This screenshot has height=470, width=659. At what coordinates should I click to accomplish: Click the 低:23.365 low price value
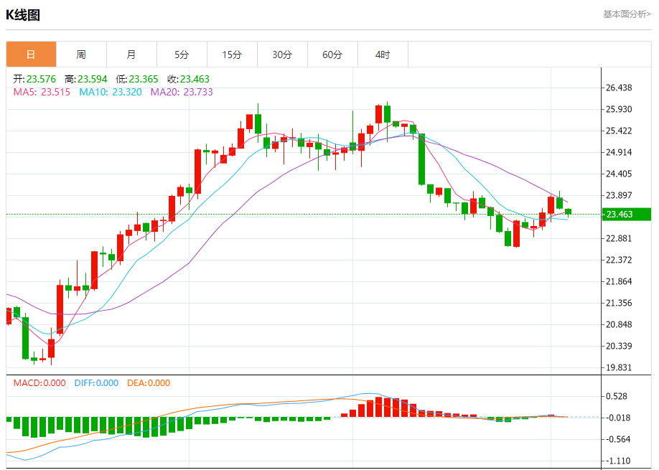[137, 79]
